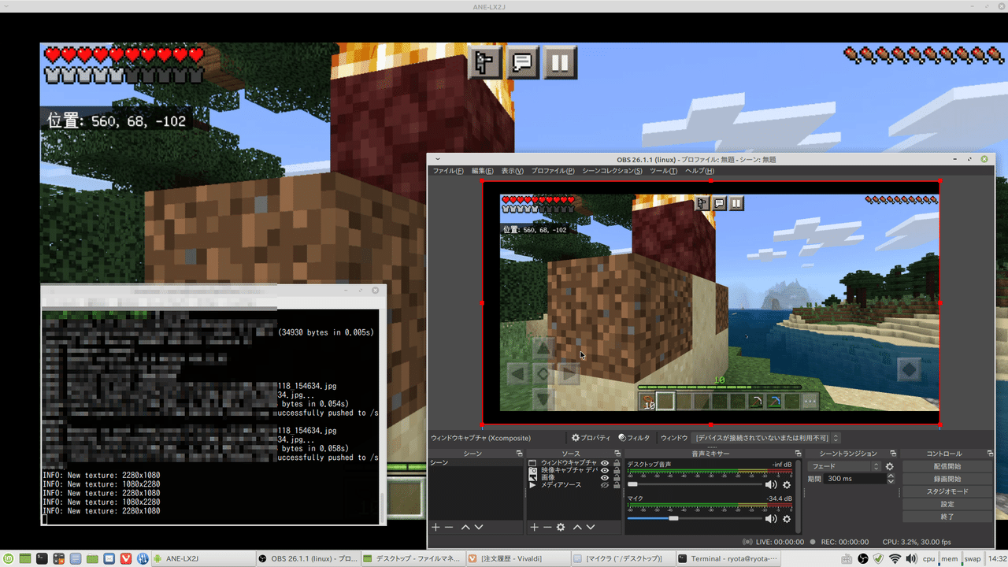Switch to Terminal window in taskbar

pos(728,558)
